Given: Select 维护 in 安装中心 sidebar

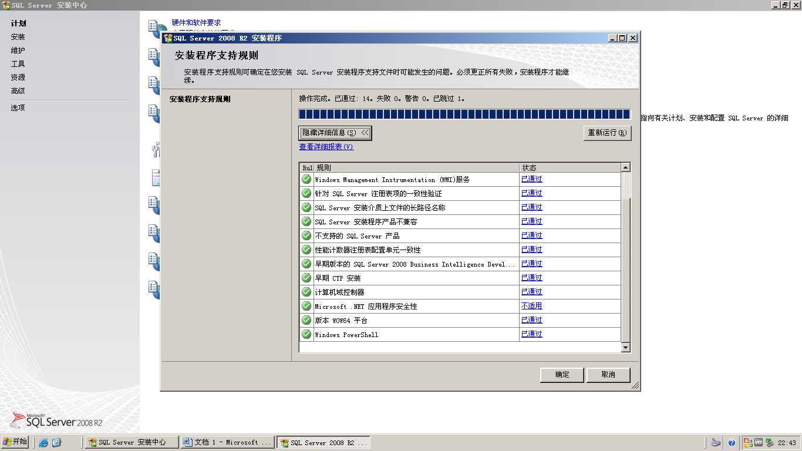Looking at the screenshot, I should tap(18, 51).
